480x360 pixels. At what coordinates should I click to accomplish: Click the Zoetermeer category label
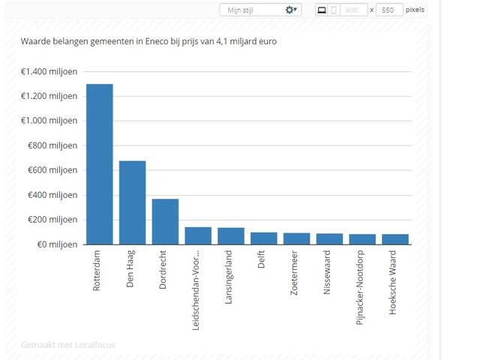[294, 273]
